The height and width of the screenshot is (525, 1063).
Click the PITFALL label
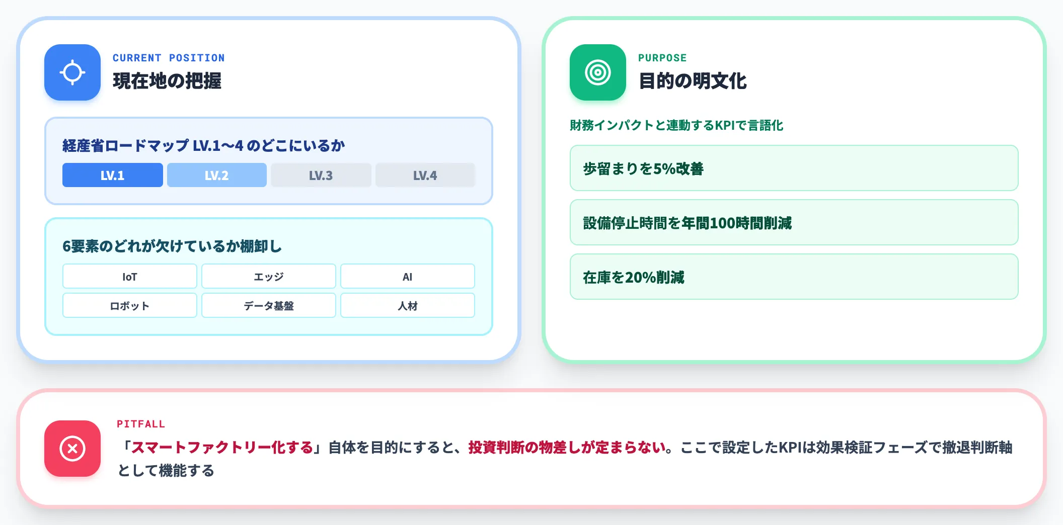141,424
